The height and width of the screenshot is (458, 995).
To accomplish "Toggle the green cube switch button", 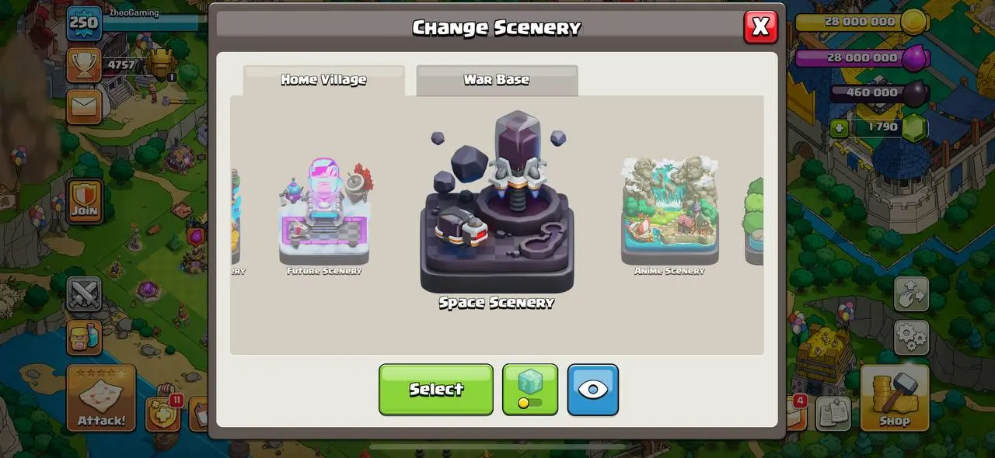I will [530, 389].
